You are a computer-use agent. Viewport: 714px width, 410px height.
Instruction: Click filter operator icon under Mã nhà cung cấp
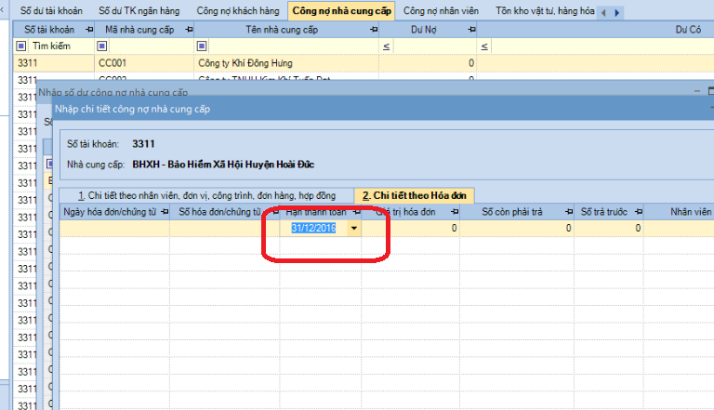click(x=105, y=46)
